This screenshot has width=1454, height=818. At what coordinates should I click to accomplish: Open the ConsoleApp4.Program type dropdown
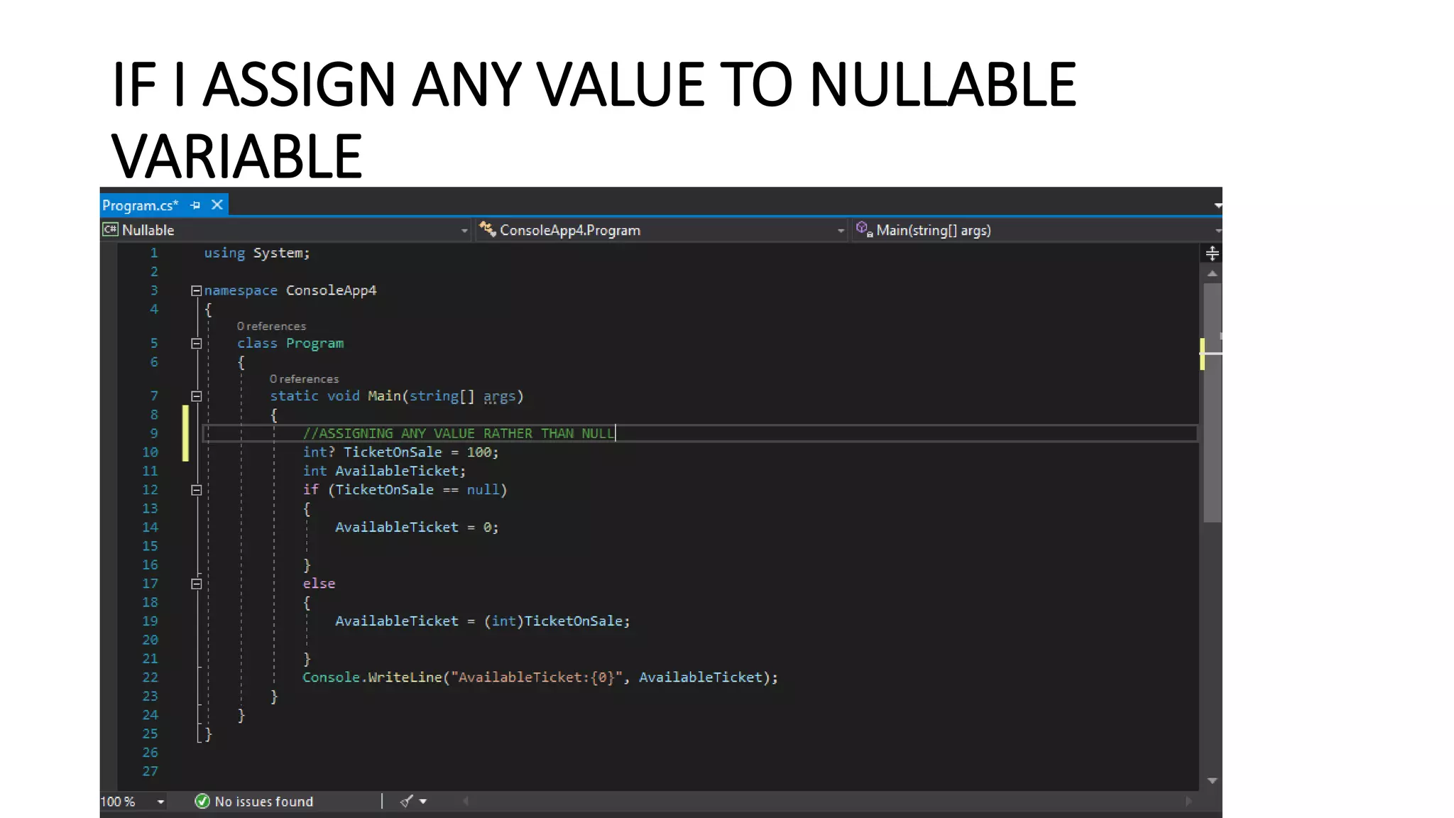[x=841, y=230]
